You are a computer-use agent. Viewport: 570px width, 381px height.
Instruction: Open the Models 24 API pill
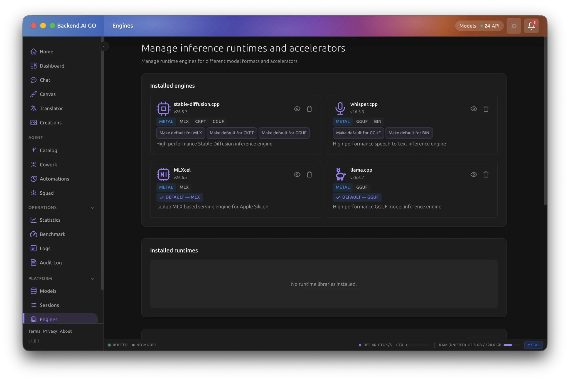point(479,26)
